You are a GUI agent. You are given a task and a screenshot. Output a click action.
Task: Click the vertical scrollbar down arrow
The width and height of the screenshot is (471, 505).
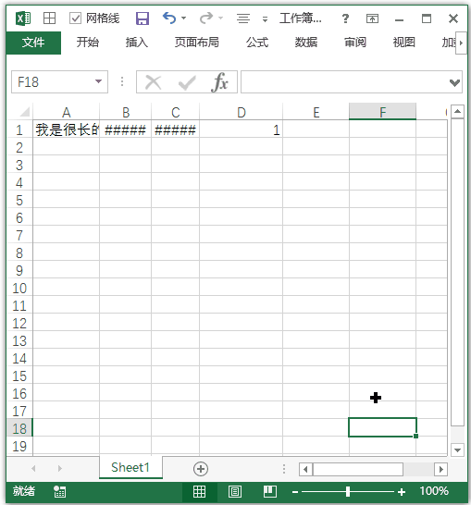457,450
